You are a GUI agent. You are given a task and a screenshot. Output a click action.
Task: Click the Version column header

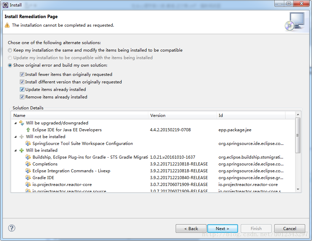(x=182, y=116)
